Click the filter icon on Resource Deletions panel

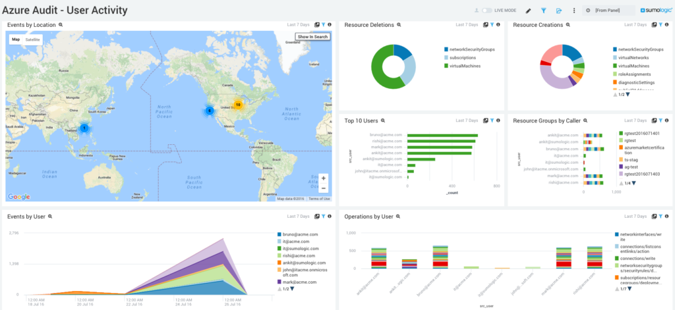tap(492, 25)
